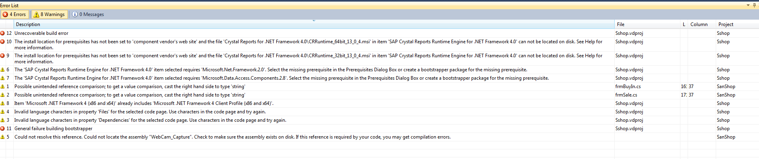
Task: Click warning icon of property 'Dependencies' row
Action: click(3, 120)
